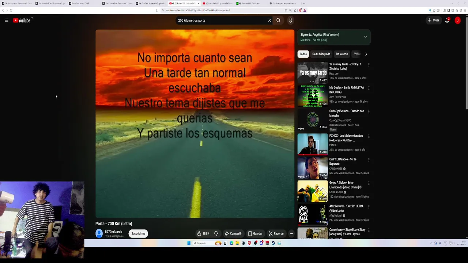468x263 pixels.
Task: Click the Compartir share button
Action: click(233, 234)
